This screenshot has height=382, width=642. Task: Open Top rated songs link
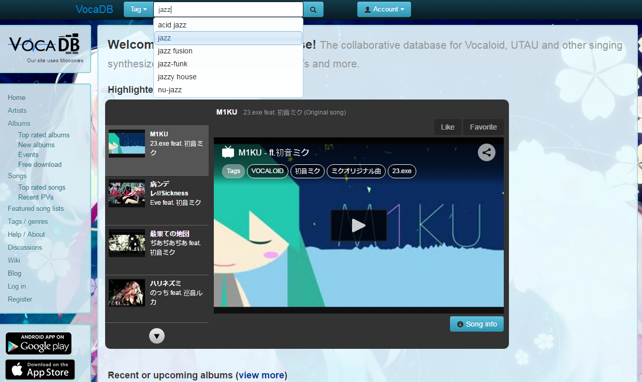tap(42, 187)
